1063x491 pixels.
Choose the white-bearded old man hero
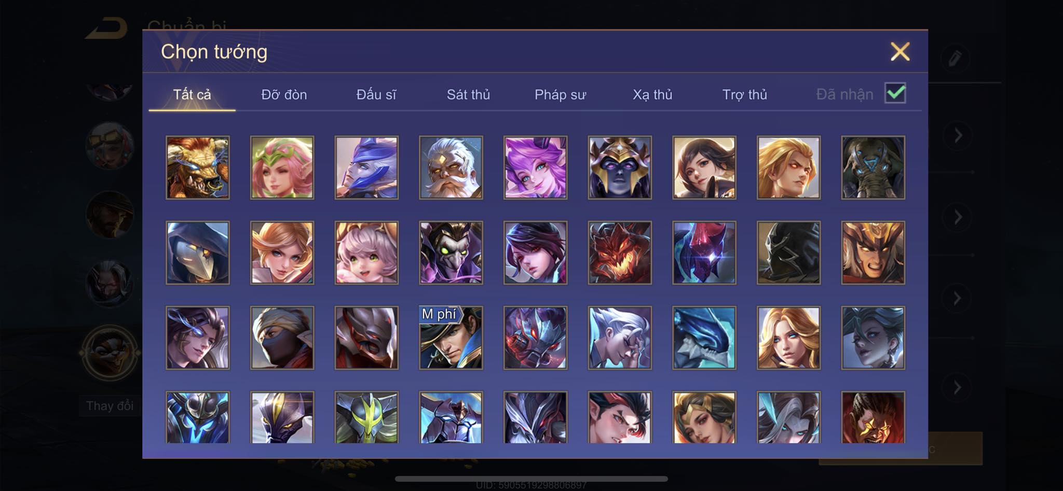[451, 167]
